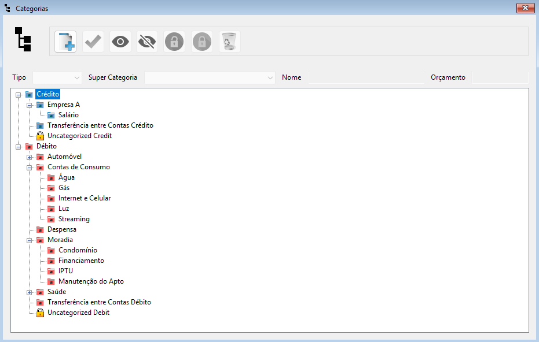Click the recycle bin delete icon
Image resolution: width=539 pixels, height=342 pixels.
[230, 42]
